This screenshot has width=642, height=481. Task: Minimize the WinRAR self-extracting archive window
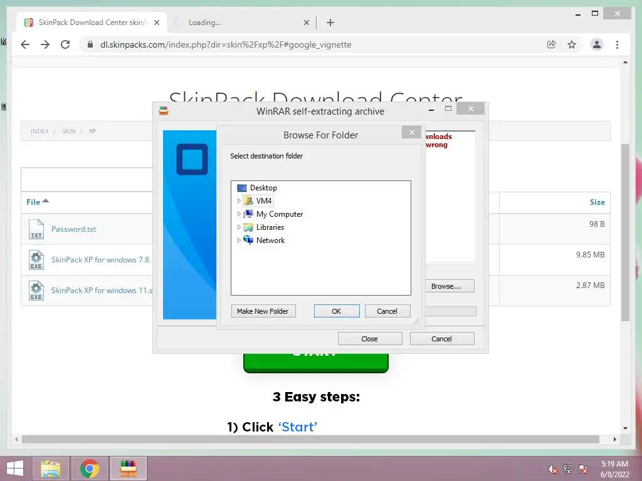click(431, 109)
